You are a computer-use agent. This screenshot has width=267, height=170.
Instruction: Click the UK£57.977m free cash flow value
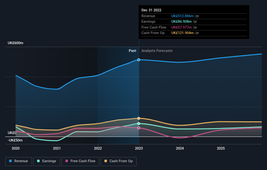point(181,27)
